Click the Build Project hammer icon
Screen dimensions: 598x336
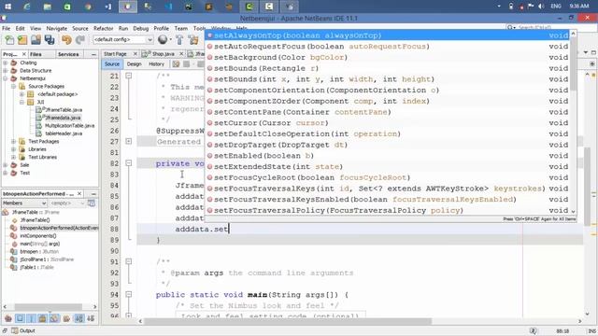179,39
